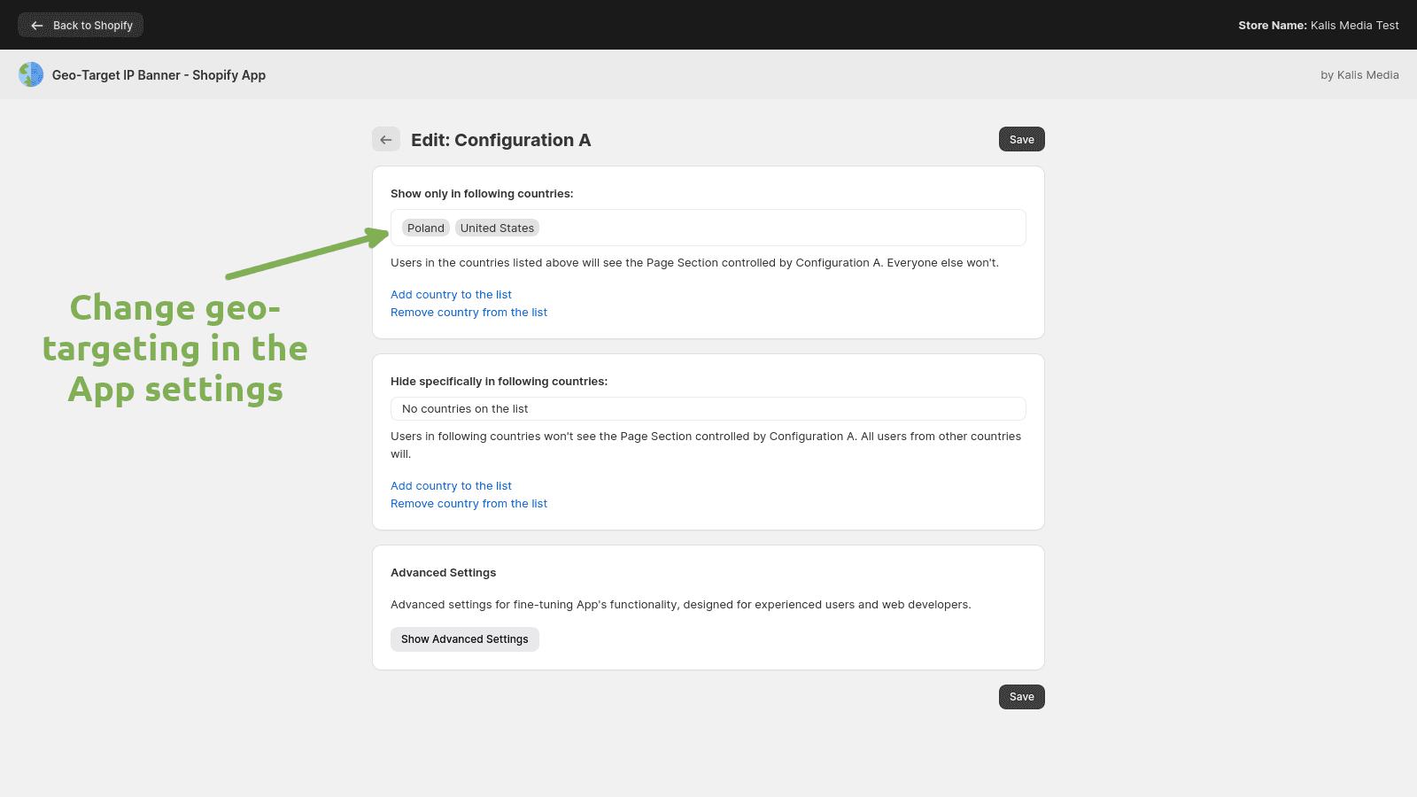Click the 'by Kalis Media' credit text
Viewport: 1417px width, 797px height.
point(1359,75)
